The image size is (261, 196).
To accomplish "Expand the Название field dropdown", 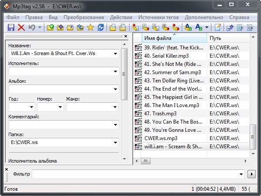I will (115, 54).
